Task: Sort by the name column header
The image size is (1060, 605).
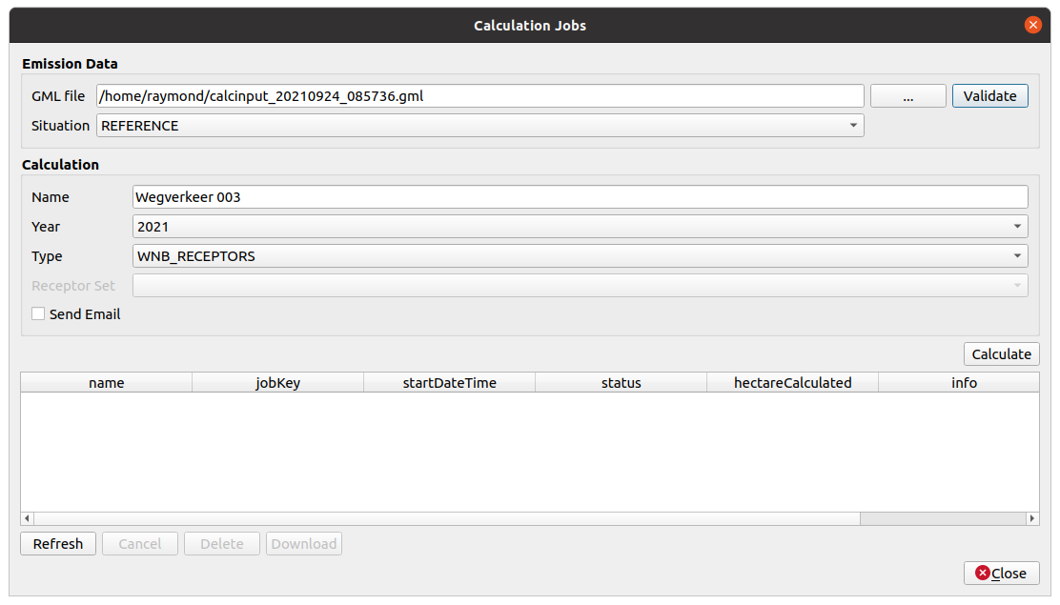Action: pyautogui.click(x=107, y=383)
